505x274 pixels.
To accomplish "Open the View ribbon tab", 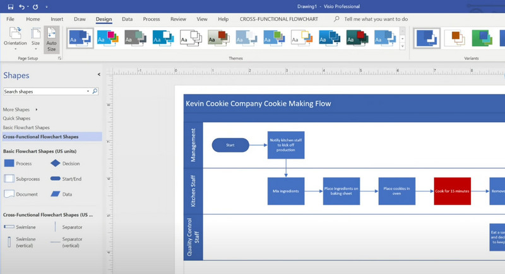I will point(202,19).
